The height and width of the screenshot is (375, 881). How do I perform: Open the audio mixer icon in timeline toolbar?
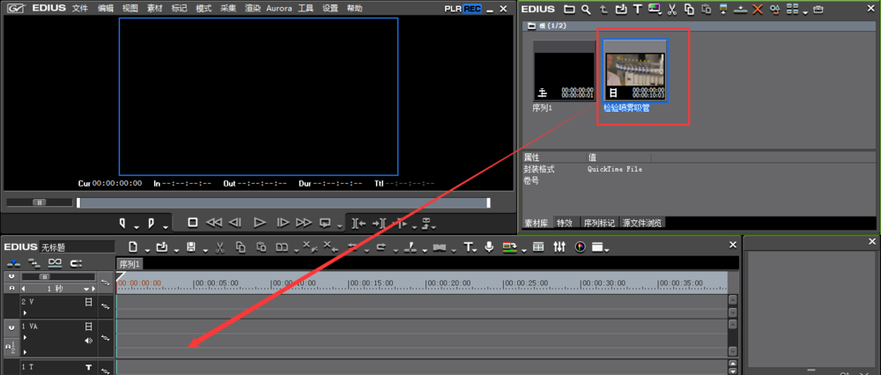coord(559,247)
